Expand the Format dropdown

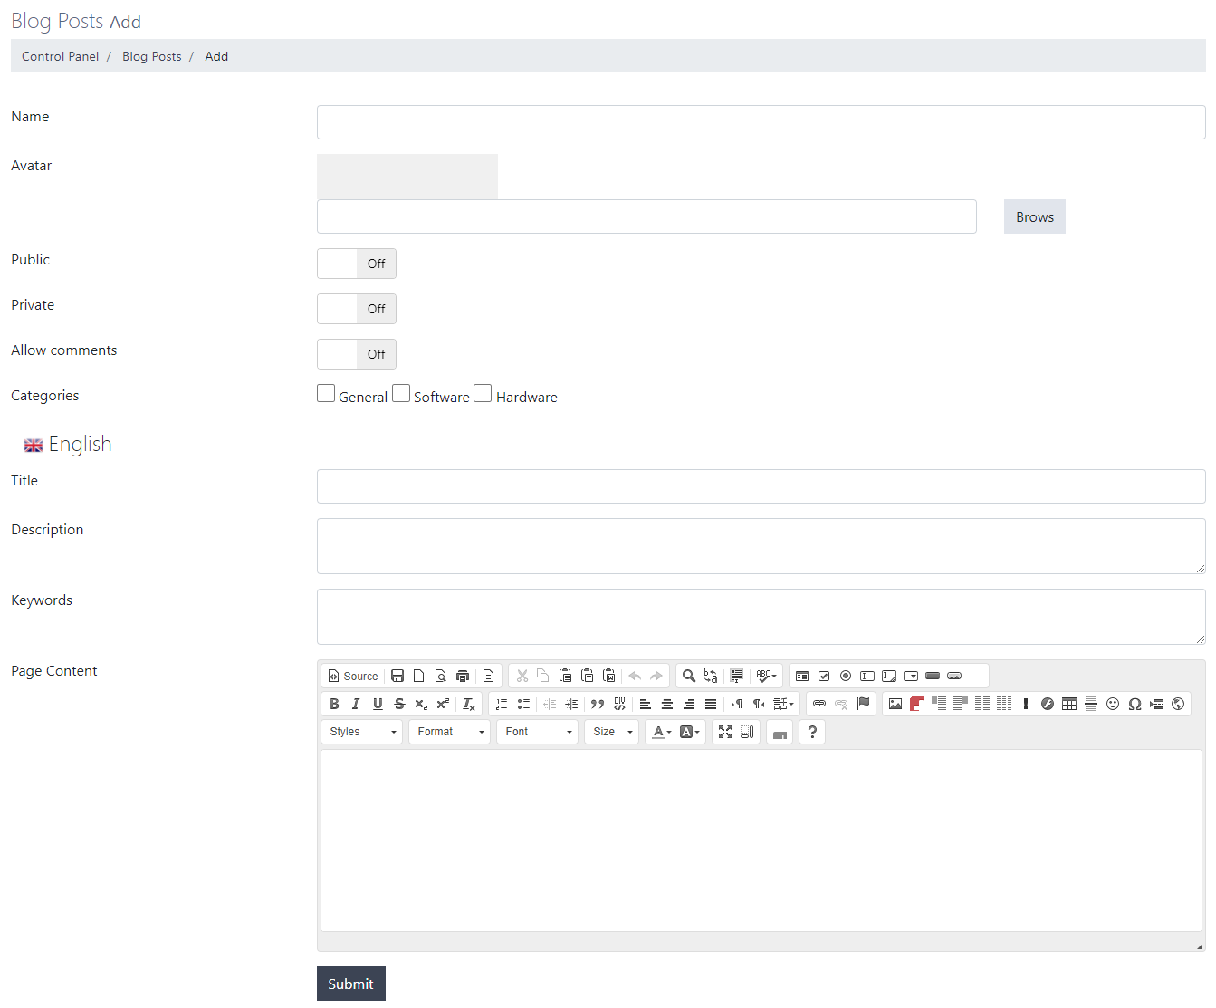pos(450,732)
